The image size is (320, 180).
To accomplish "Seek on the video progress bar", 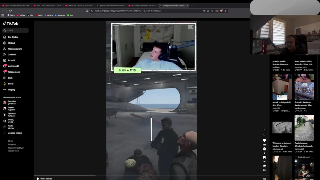I will point(151,175).
